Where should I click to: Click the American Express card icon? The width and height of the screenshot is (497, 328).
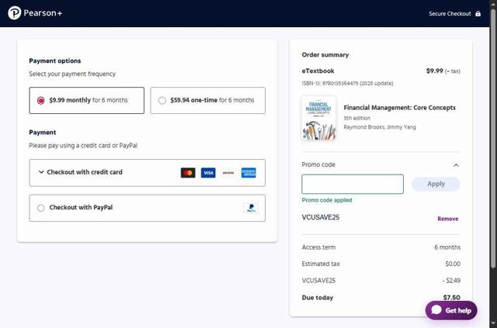click(x=248, y=173)
